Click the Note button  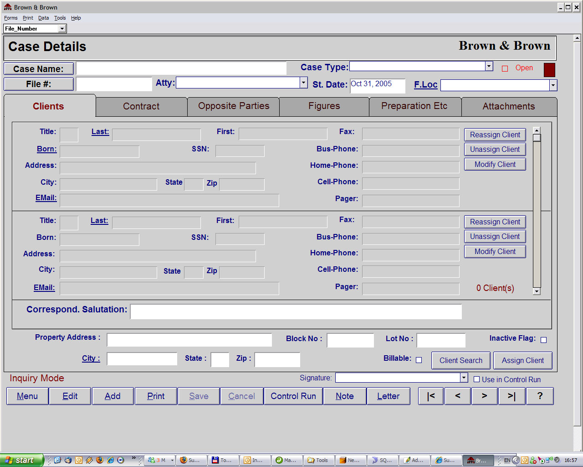345,396
